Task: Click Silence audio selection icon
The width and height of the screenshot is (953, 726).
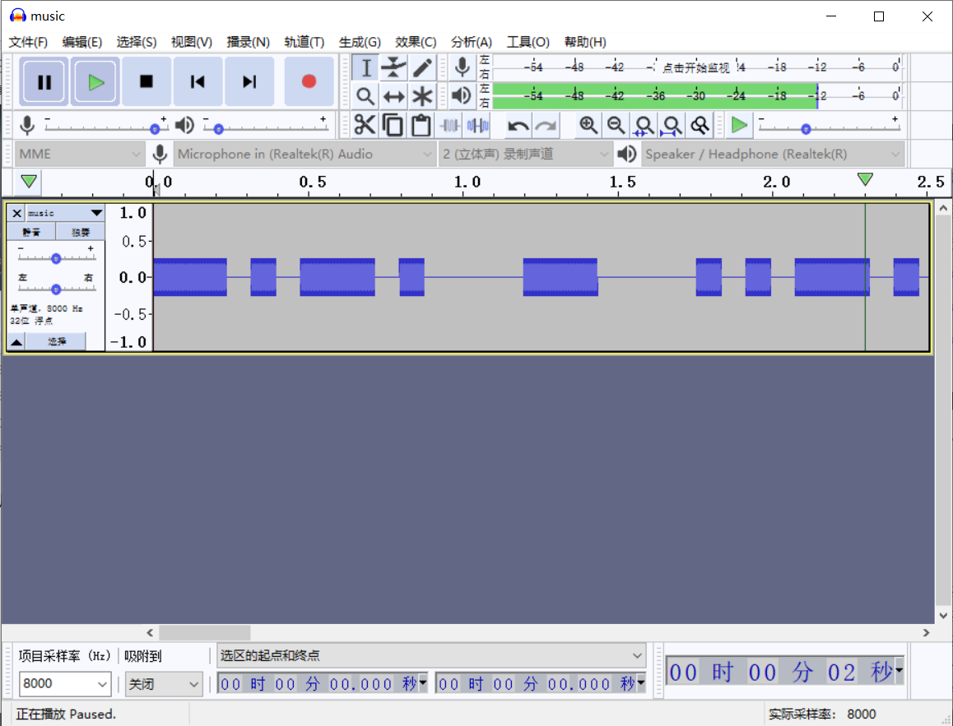Action: click(x=477, y=125)
